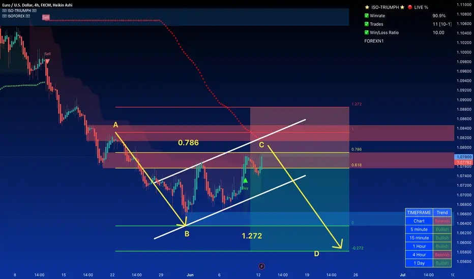The image size is (474, 279).
Task: Click the Bullish cell in the 5 minute row
Action: (442, 229)
